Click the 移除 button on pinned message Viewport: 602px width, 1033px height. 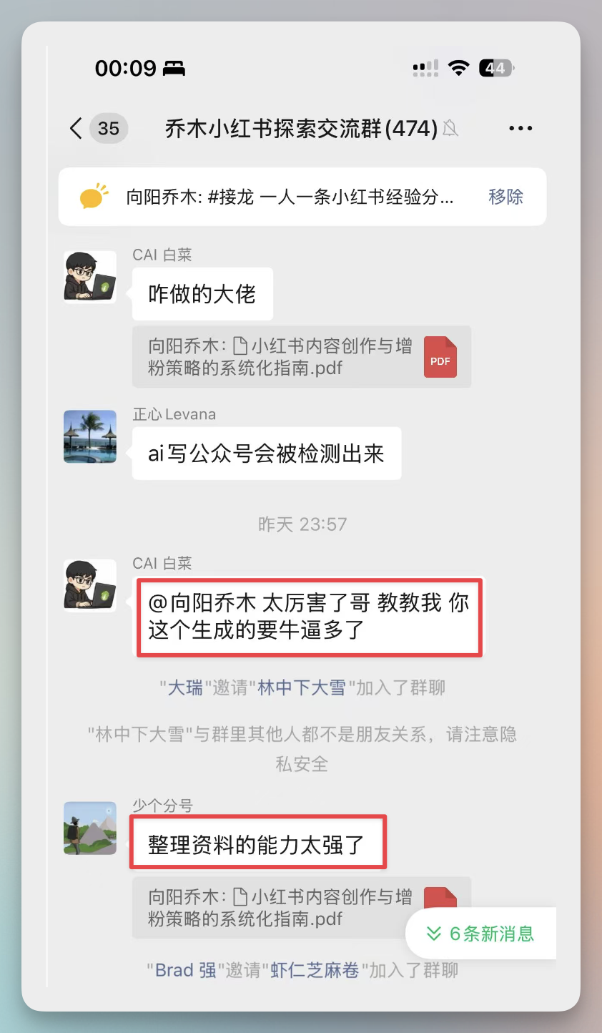click(x=506, y=197)
